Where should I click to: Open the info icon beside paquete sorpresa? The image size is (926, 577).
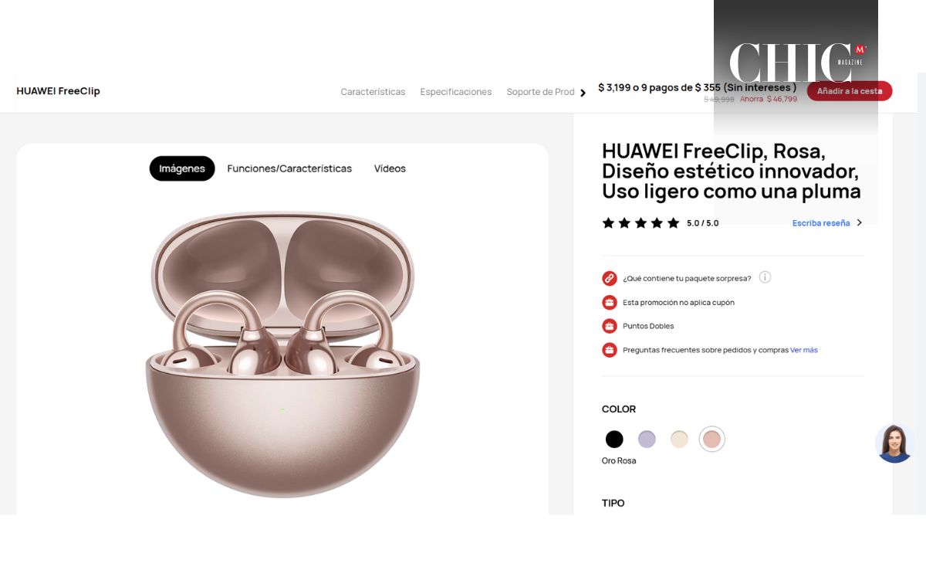pyautogui.click(x=765, y=277)
